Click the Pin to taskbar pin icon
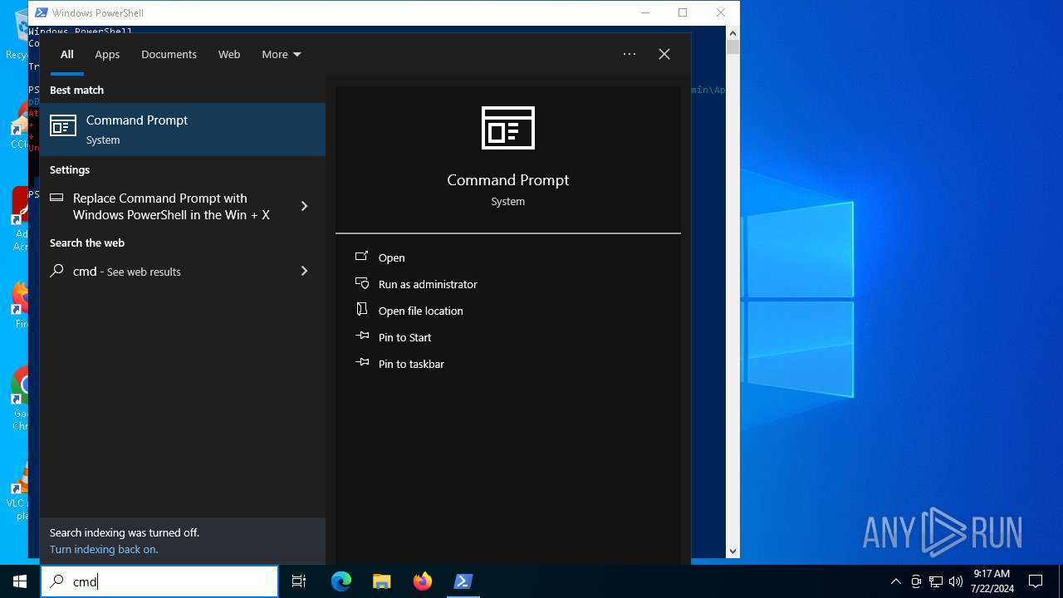Viewport: 1063px width, 598px height. coord(362,363)
